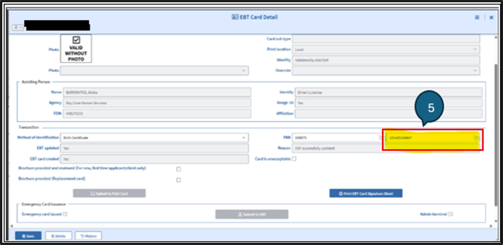
Task: Click the horizontal scrollbar right arrow
Action: 491,226
